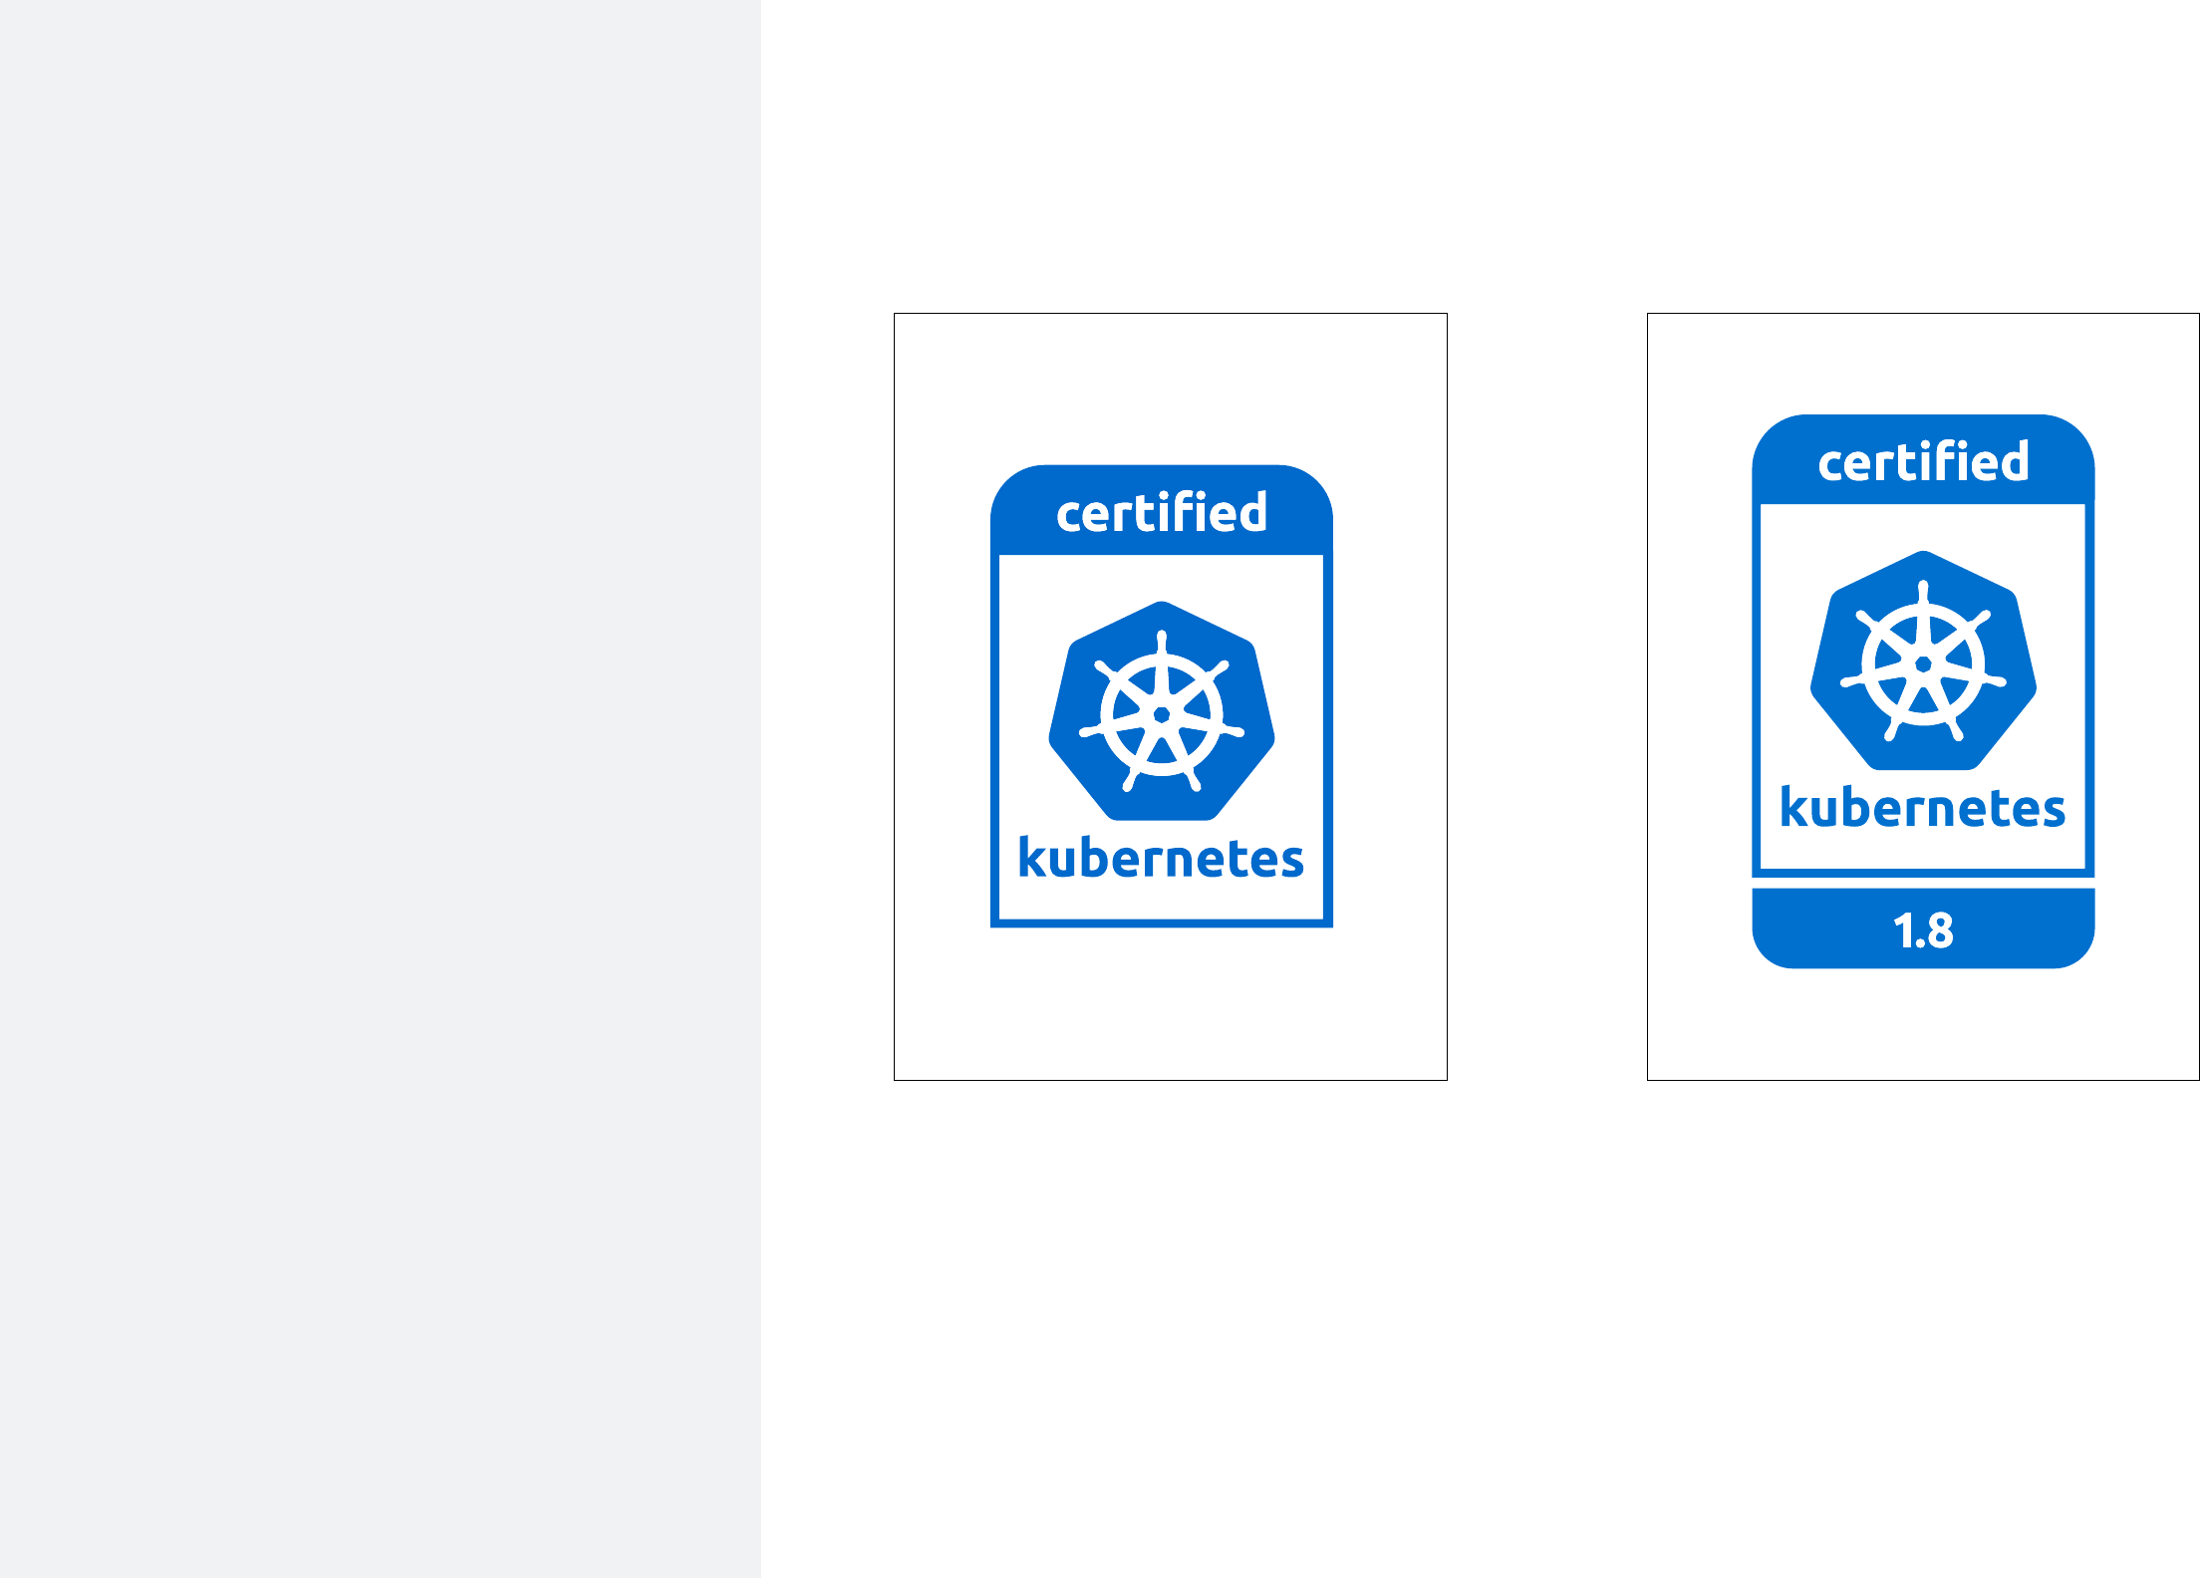
Task: Click the white canvas gap between both artboards
Action: [1546, 697]
